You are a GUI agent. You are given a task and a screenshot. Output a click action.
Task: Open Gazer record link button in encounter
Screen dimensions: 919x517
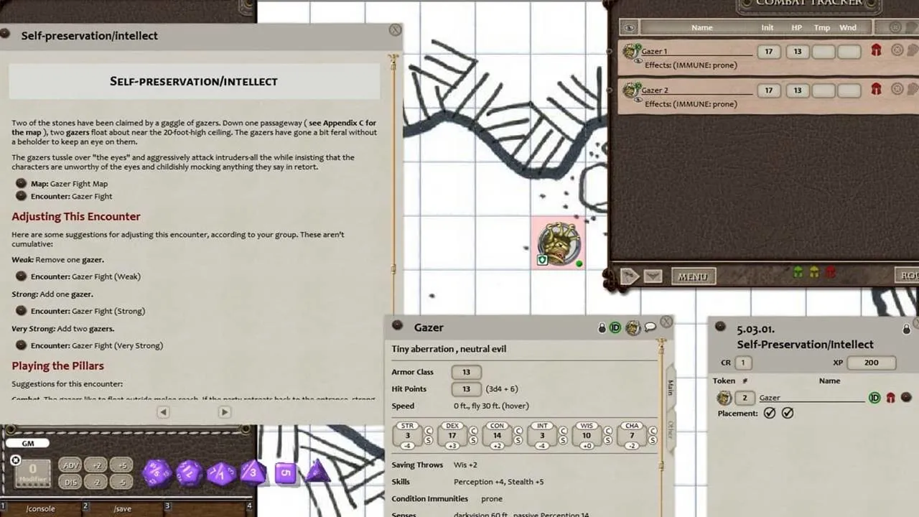click(906, 397)
